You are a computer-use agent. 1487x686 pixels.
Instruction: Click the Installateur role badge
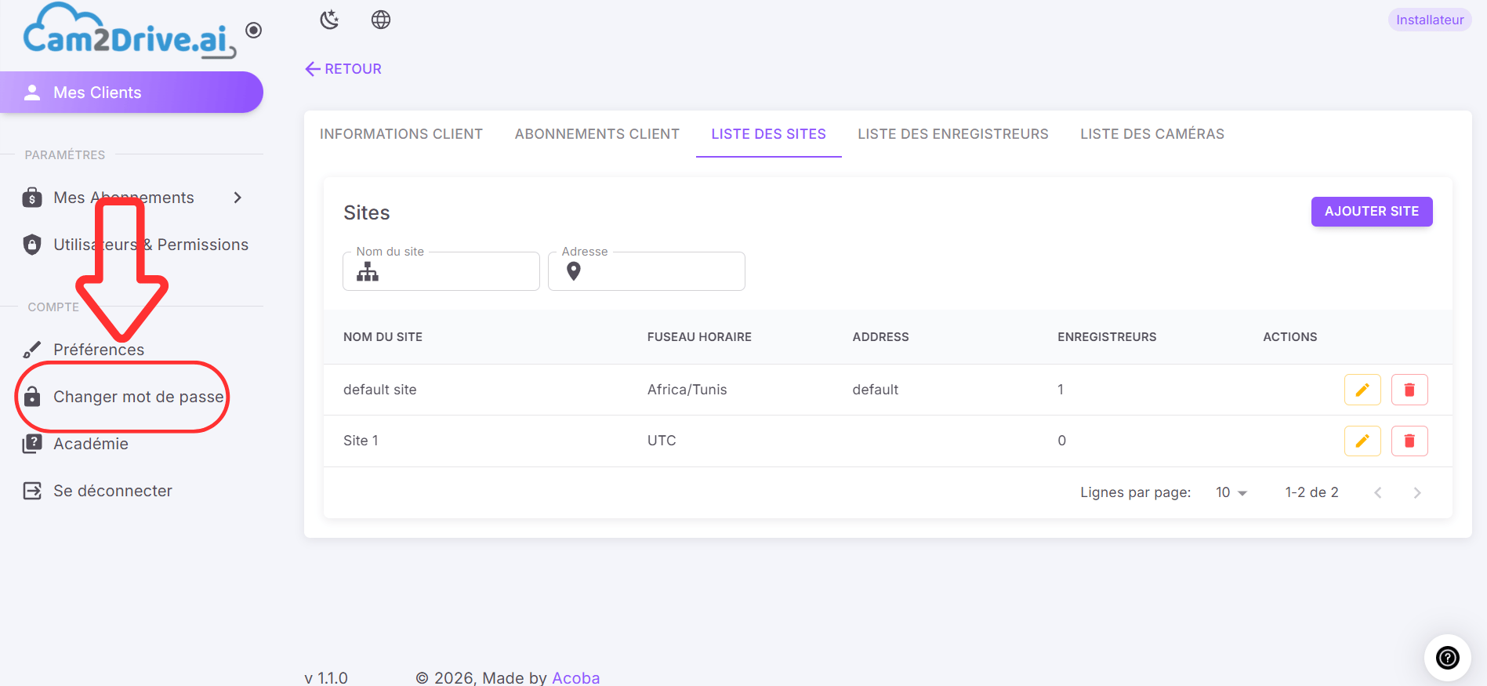[1430, 20]
